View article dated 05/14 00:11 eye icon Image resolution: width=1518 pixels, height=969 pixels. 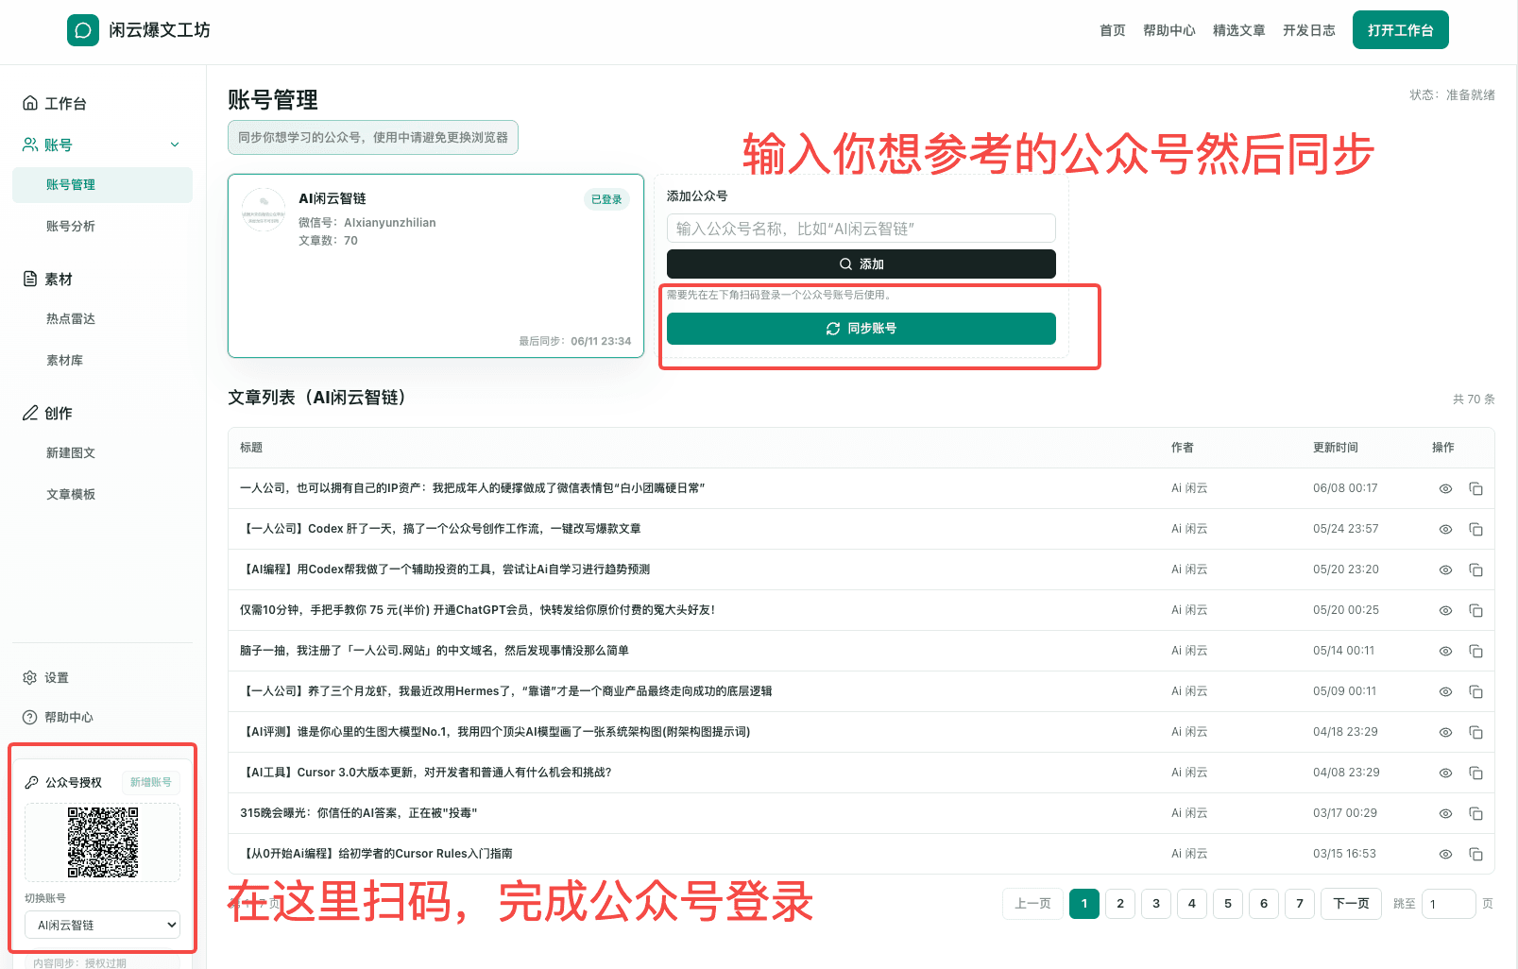coord(1445,652)
